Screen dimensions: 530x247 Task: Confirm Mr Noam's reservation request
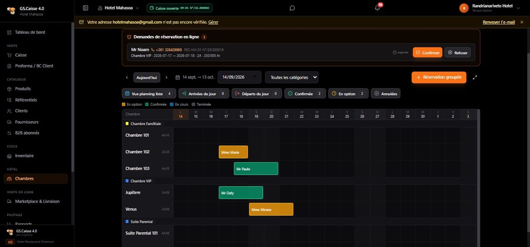[x=427, y=52]
